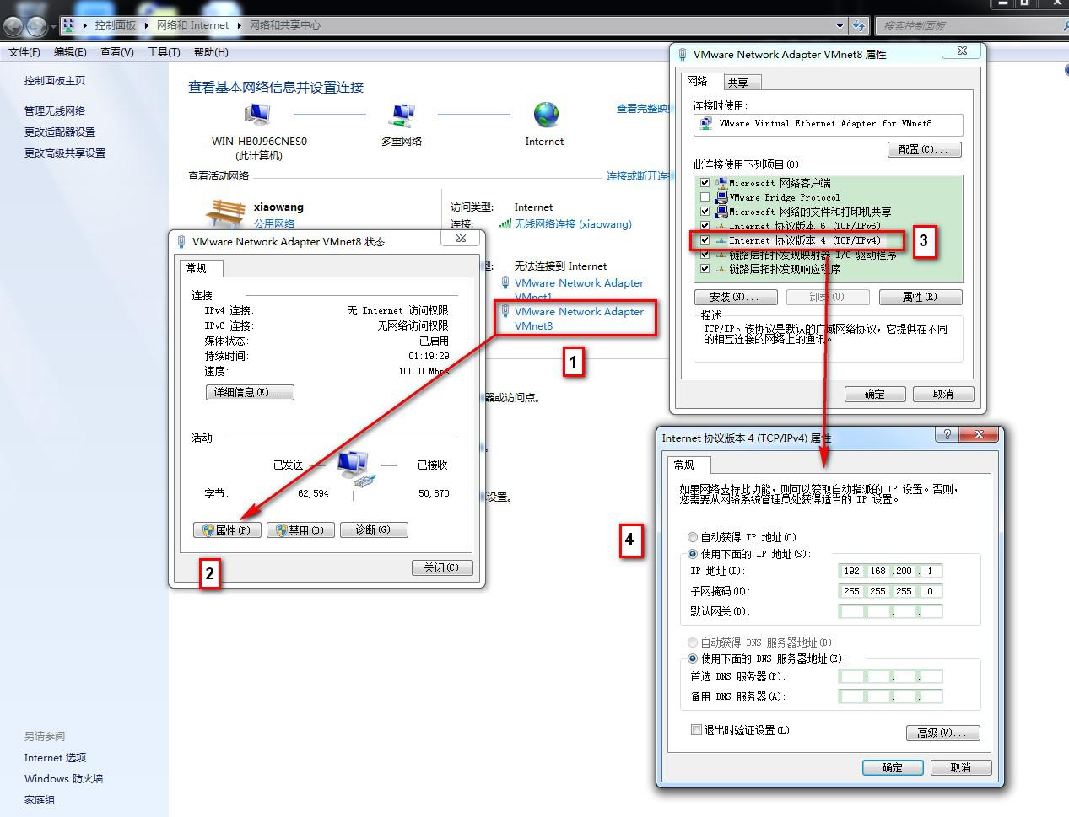Click the VMware Bridge Protocol item icon
Image resolution: width=1069 pixels, height=817 pixels.
tap(721, 196)
